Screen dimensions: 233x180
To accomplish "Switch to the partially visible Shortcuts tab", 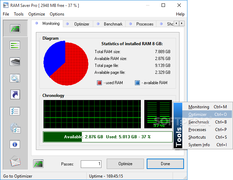I will 165,24.
